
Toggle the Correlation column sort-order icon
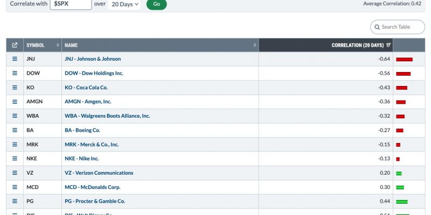[388, 45]
